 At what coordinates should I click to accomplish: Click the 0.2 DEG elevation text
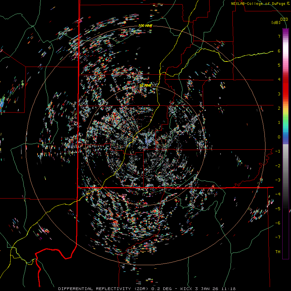pos(161,289)
